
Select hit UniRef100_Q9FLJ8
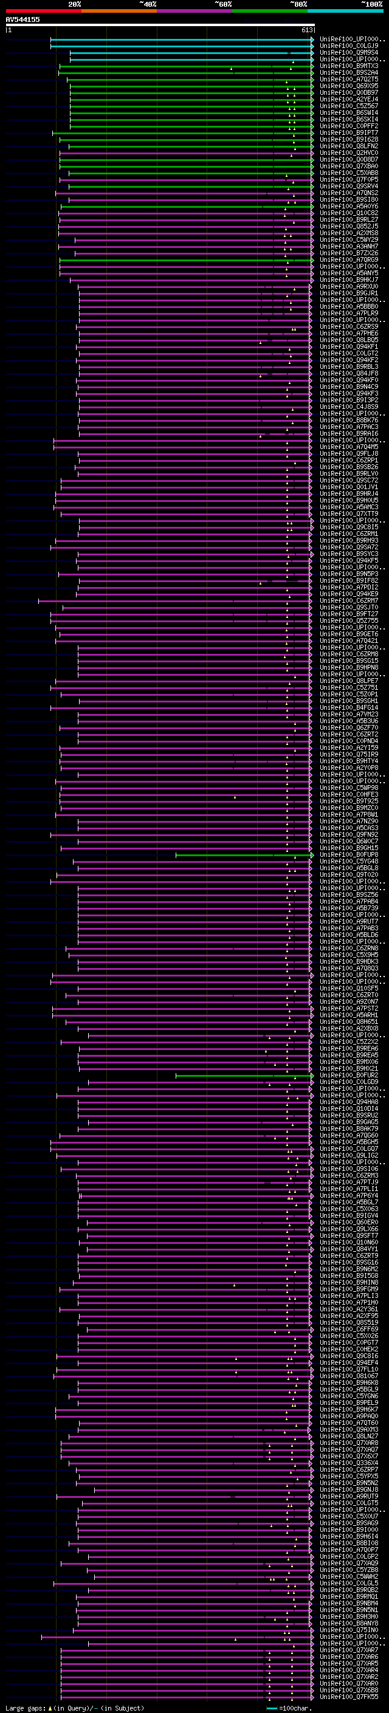pos(349,453)
